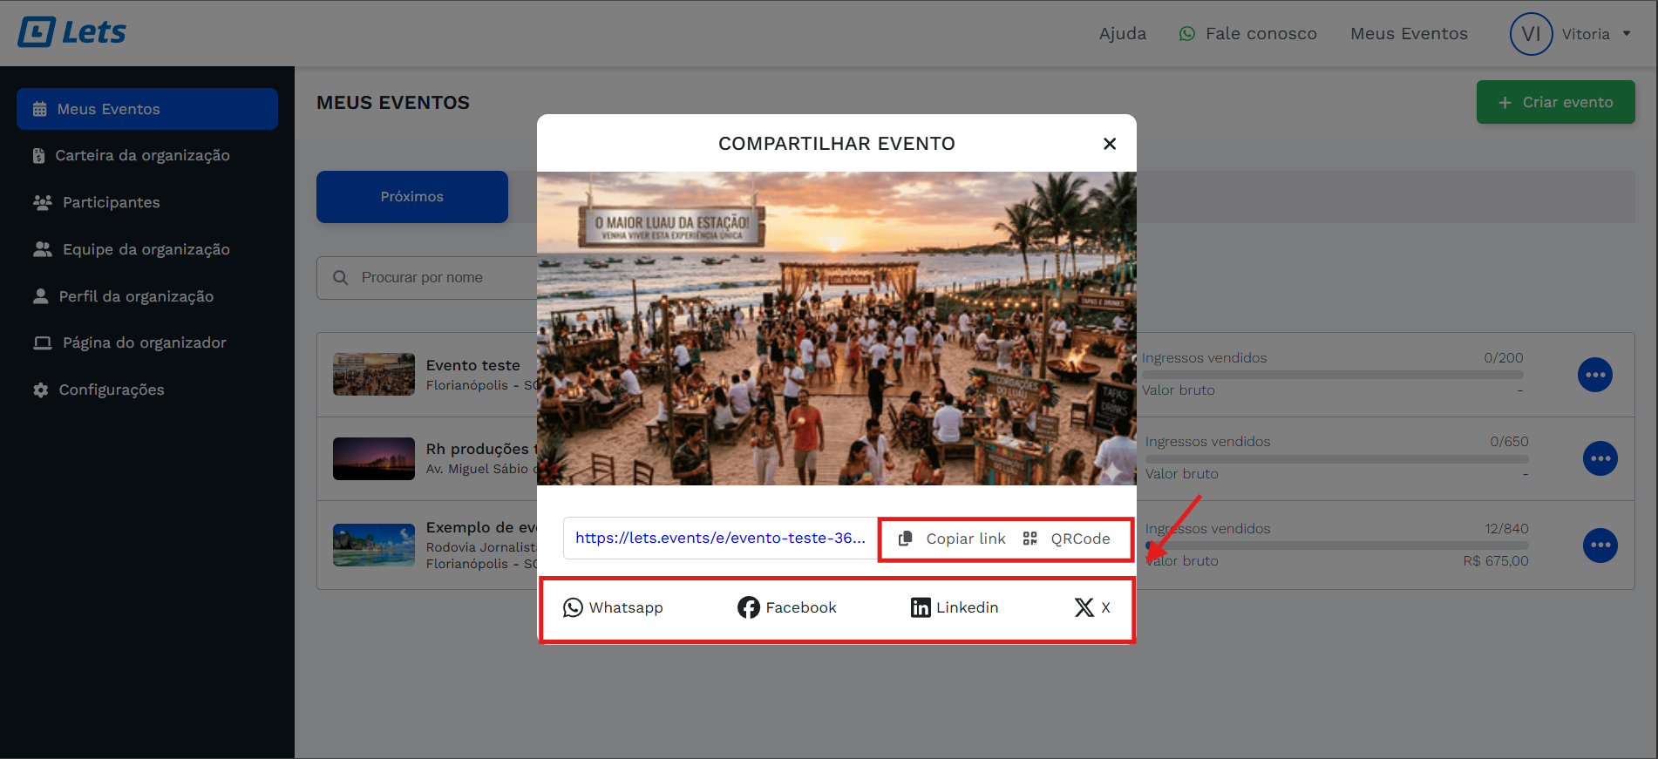Open the QRCode option
The height and width of the screenshot is (759, 1658).
1067,539
